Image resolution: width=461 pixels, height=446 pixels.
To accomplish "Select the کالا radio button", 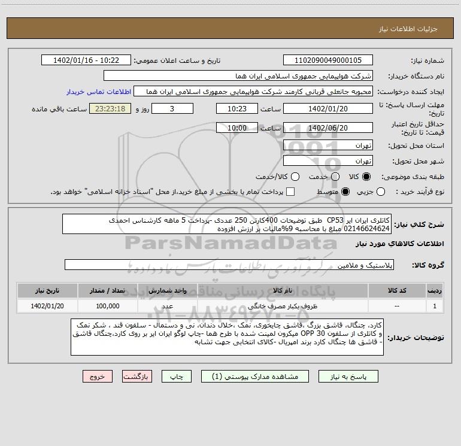I will (366, 177).
